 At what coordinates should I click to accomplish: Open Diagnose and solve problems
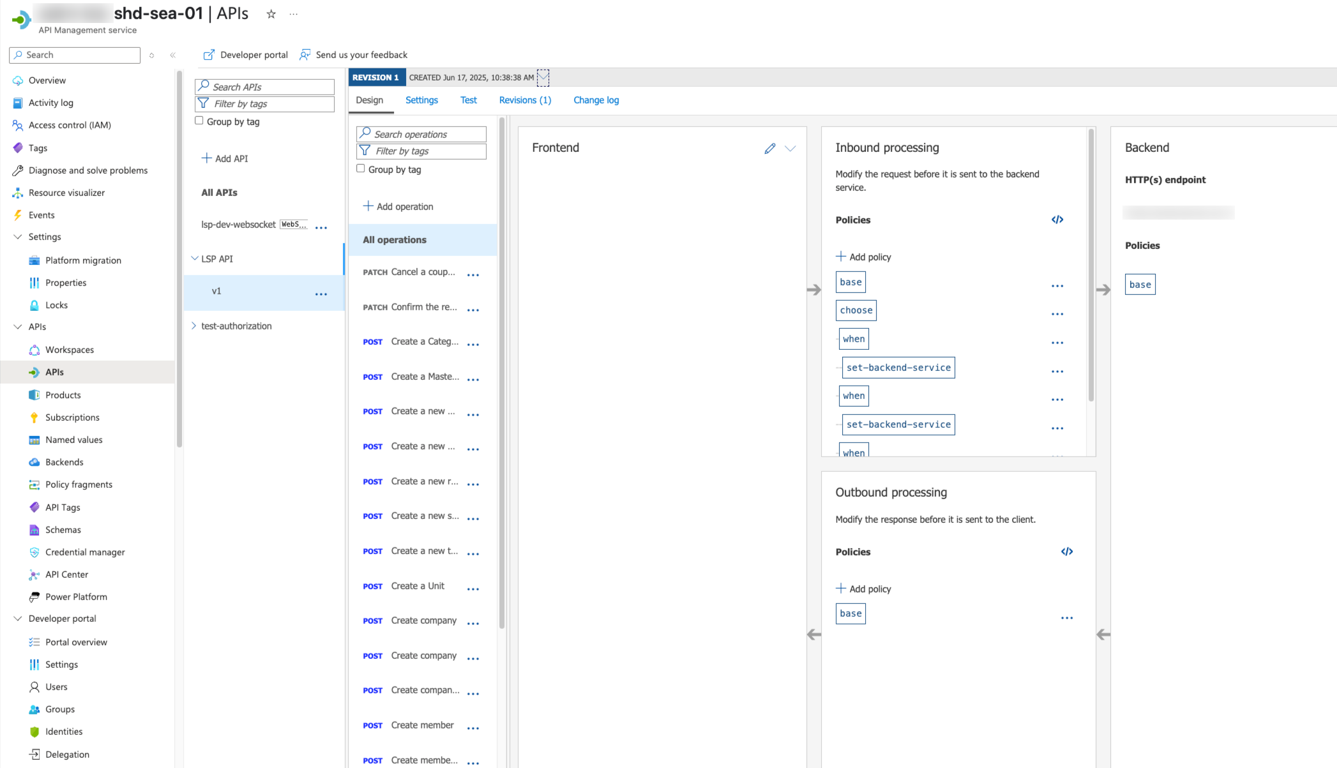point(88,170)
